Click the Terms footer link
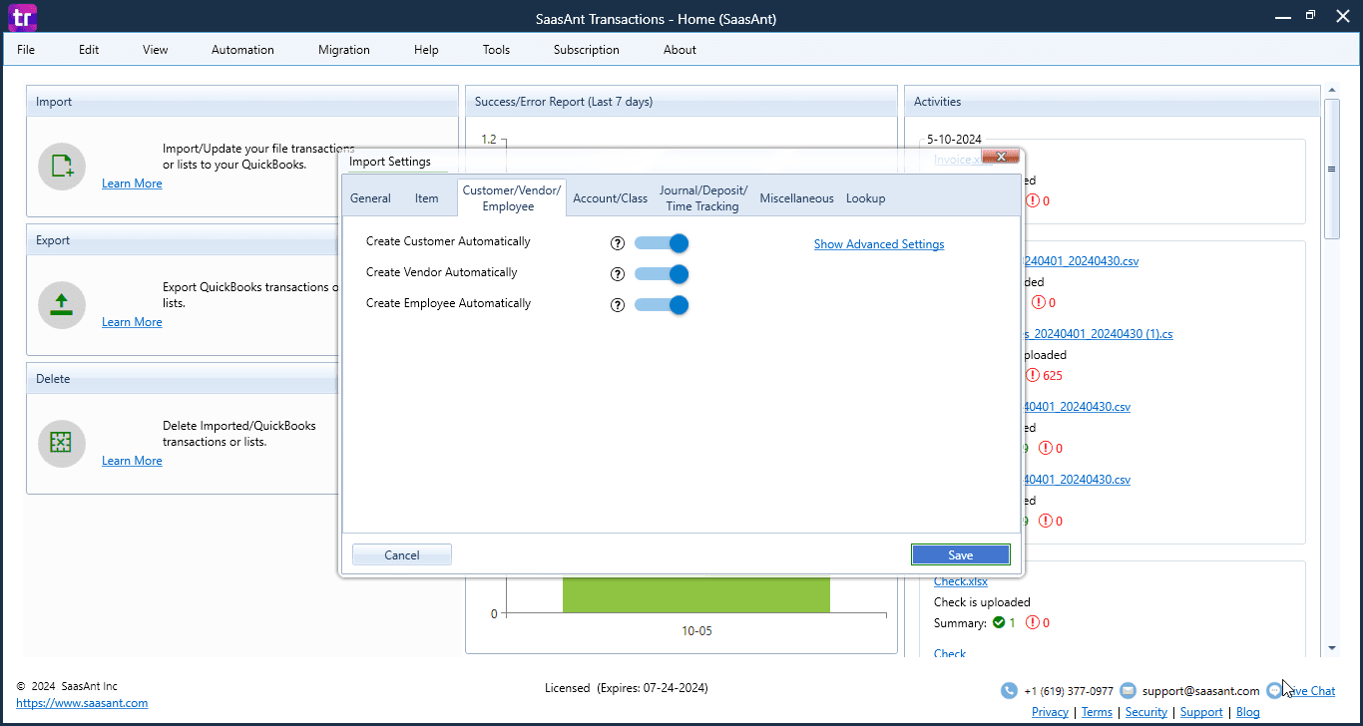The height and width of the screenshot is (726, 1363). [1097, 712]
